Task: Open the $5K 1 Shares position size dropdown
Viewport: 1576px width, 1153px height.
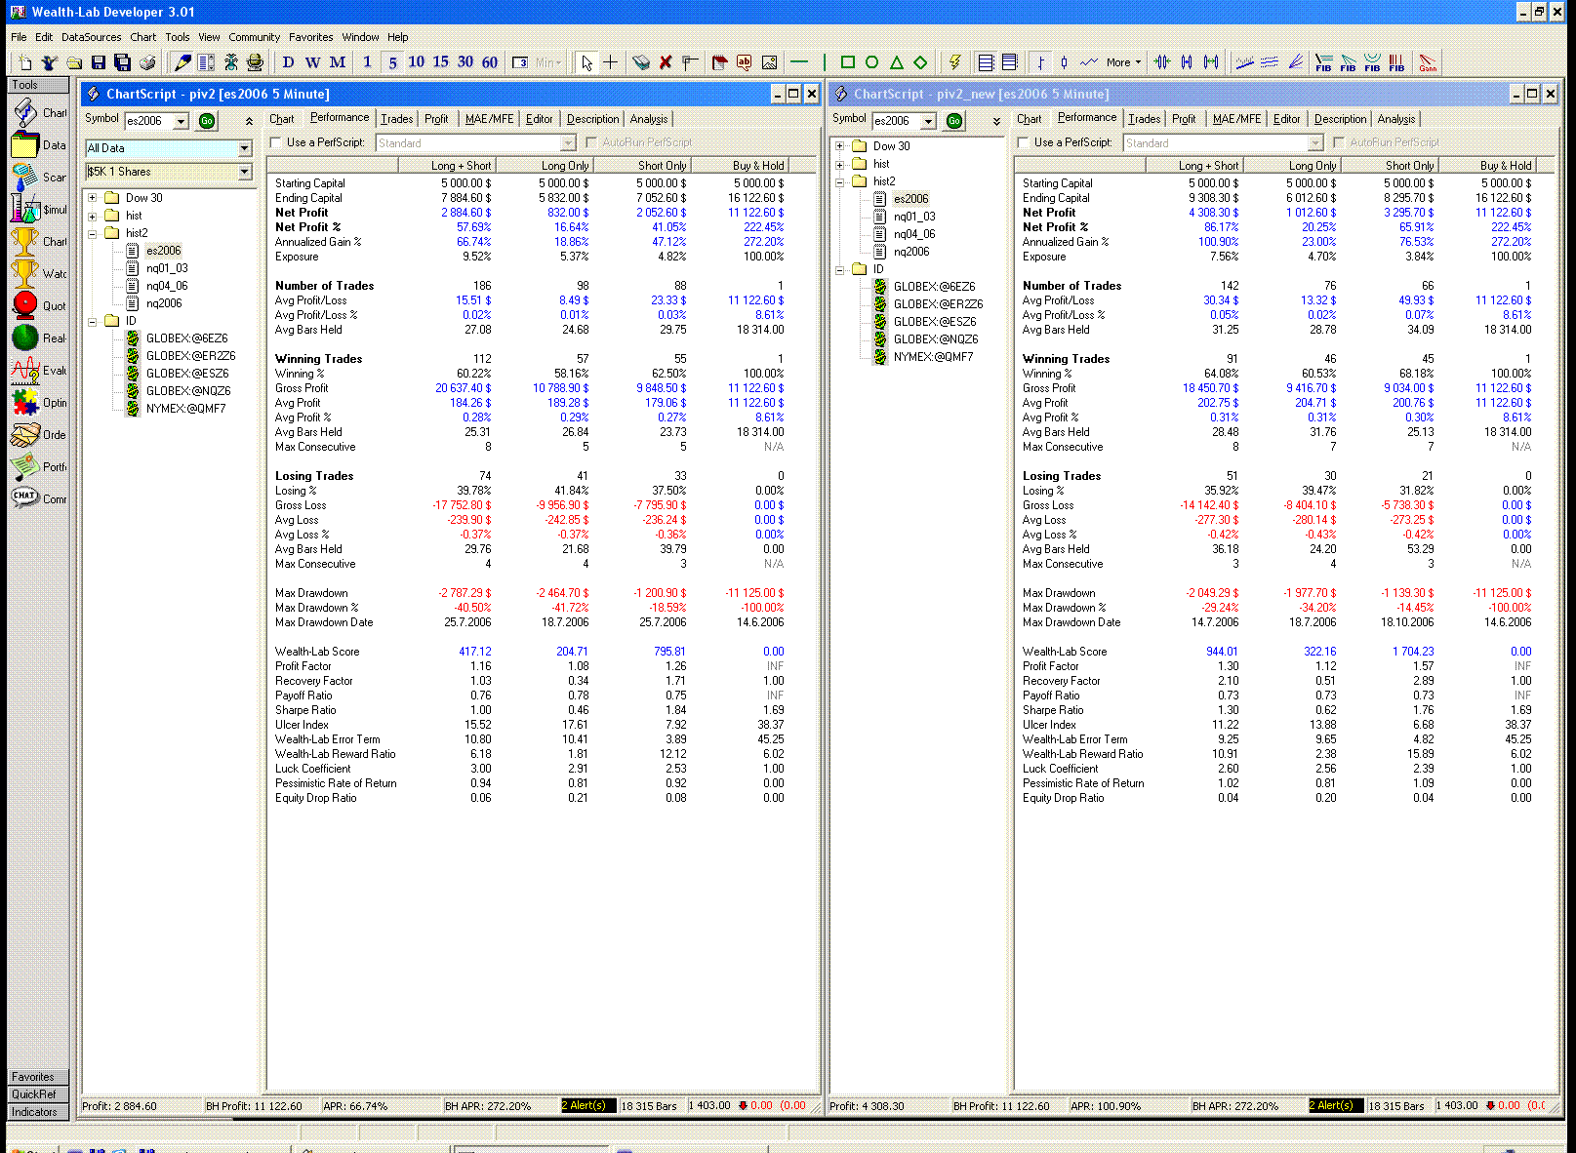Action: (245, 172)
